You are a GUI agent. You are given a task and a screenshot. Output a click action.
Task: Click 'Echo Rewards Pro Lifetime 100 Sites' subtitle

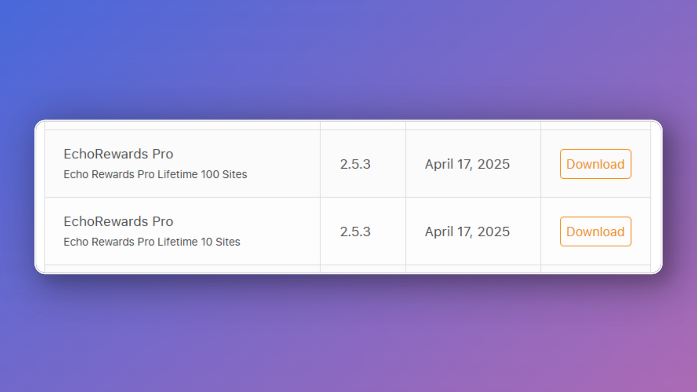(x=155, y=174)
